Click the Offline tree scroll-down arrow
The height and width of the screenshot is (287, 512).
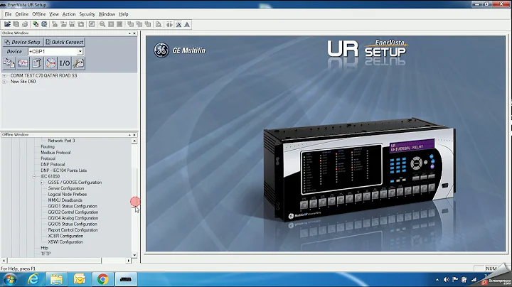coord(134,255)
